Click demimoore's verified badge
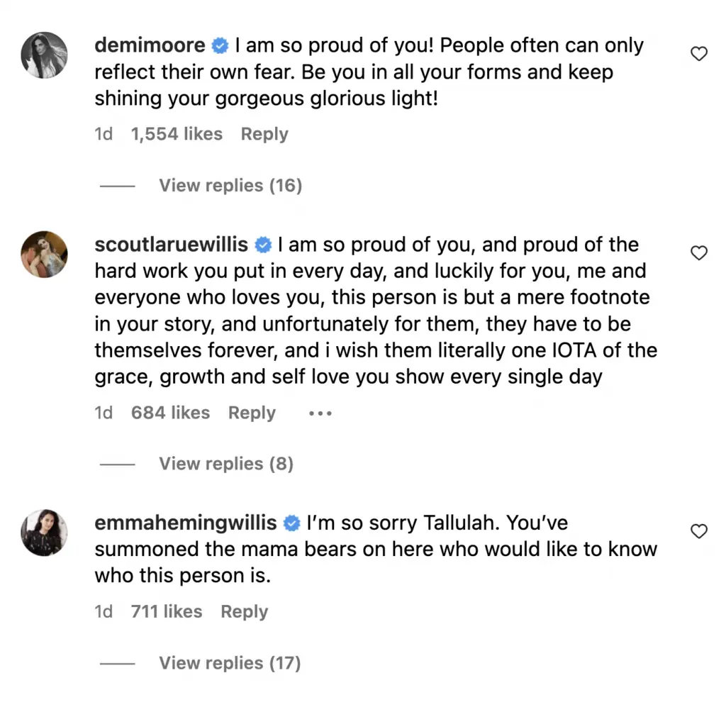The image size is (726, 707). coord(220,47)
